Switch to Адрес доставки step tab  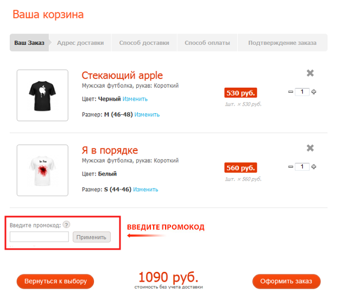[x=80, y=43]
